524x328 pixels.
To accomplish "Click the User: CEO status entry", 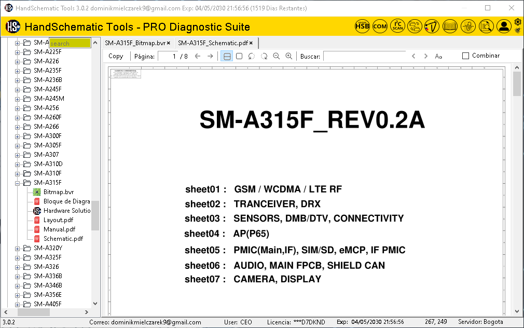I will pyautogui.click(x=238, y=322).
